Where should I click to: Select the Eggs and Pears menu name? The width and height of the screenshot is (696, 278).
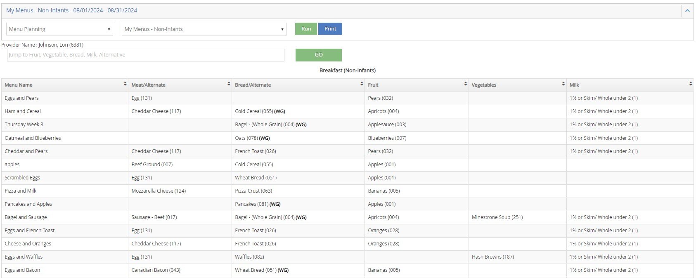[x=21, y=98]
